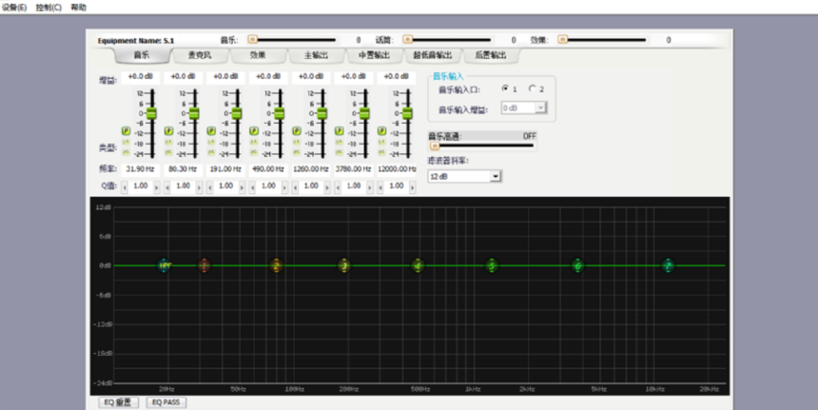Set 80.30 Hz band to HS type
This screenshot has height=410, width=818.
(168, 152)
